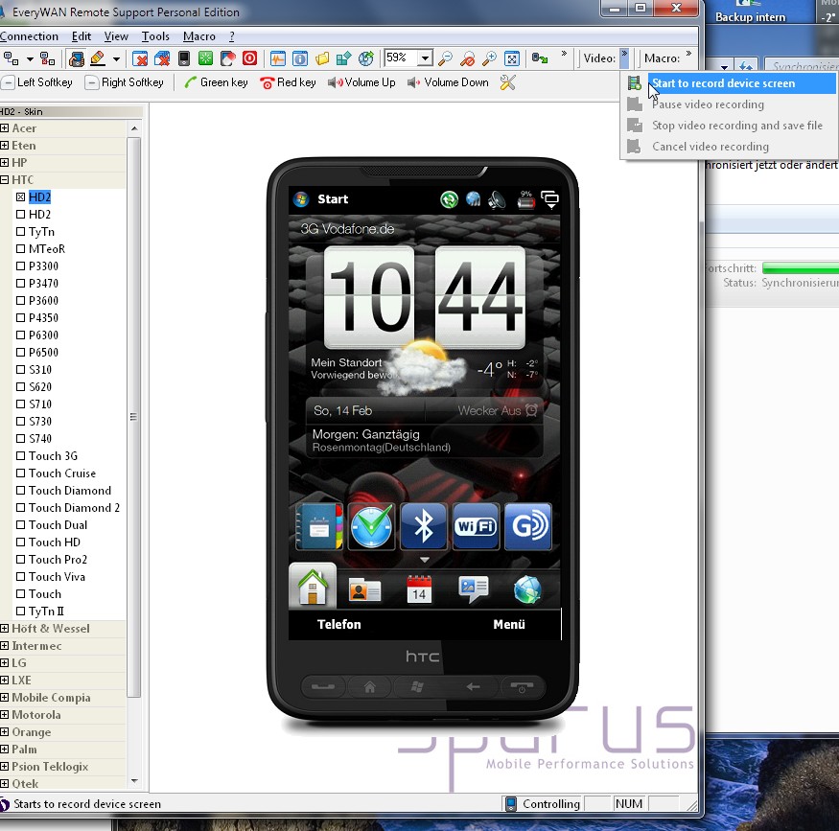The width and height of the screenshot is (839, 831).
Task: Click the disconnect network icon
Action: tap(48, 58)
